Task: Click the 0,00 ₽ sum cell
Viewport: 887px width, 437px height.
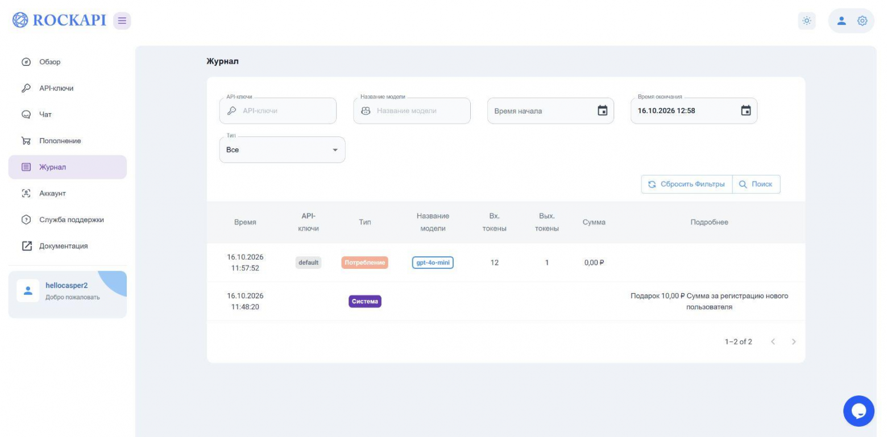Action: (594, 263)
